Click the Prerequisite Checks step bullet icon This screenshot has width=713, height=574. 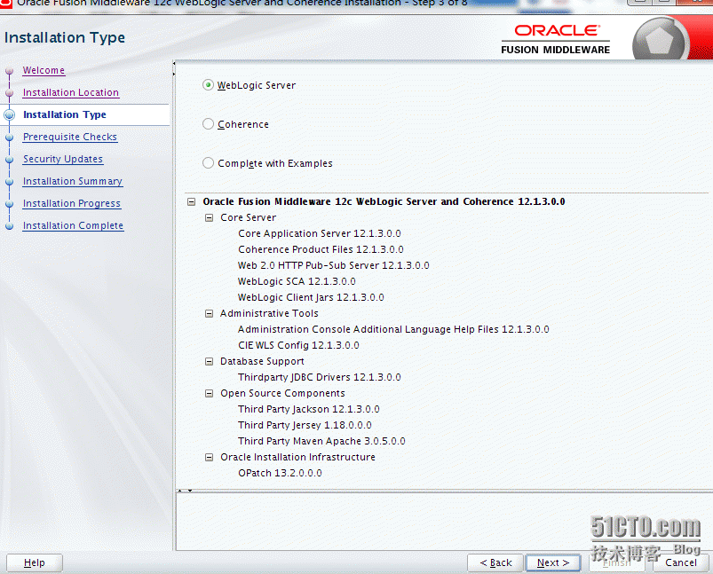point(10,138)
